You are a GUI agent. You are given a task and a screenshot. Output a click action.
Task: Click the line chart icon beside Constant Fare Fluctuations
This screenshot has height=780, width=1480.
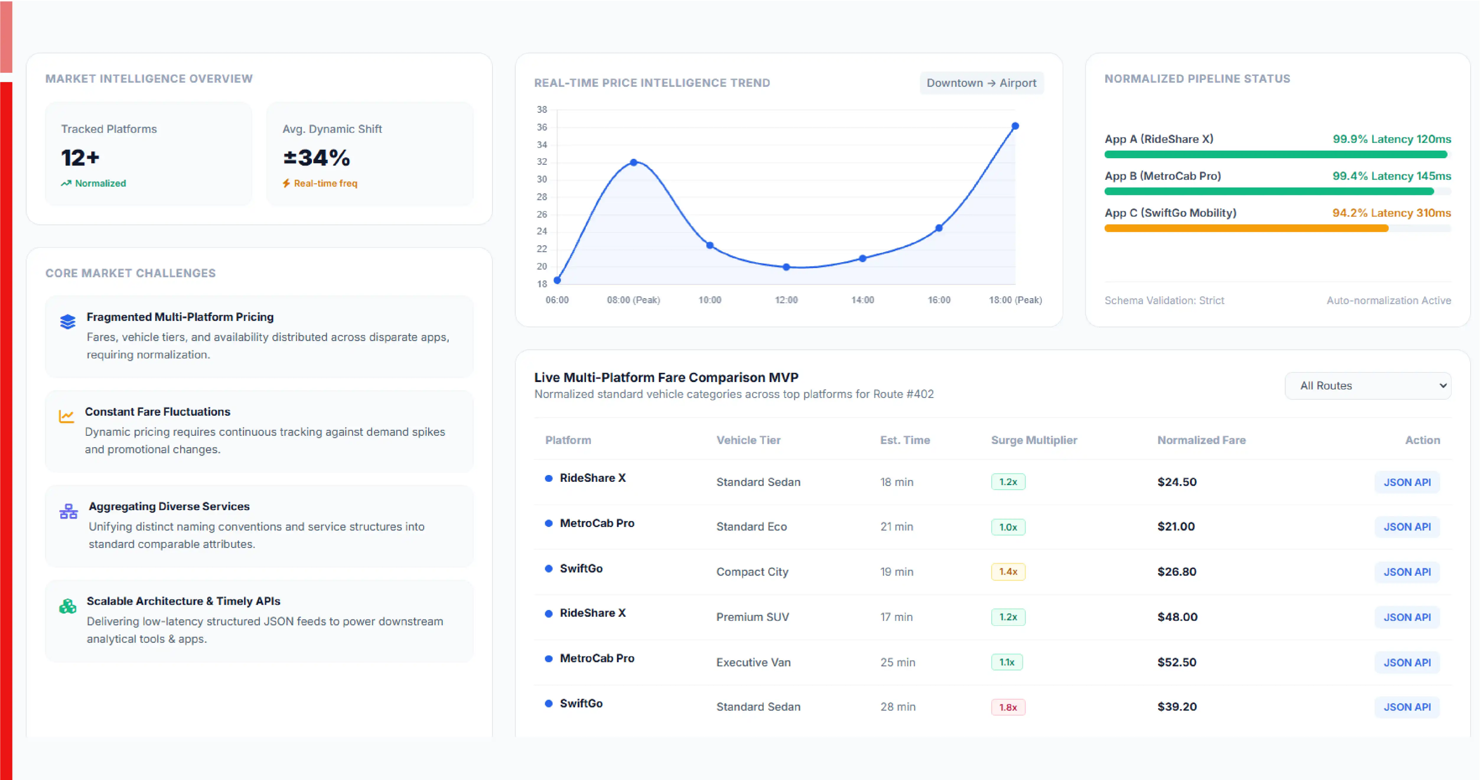click(67, 416)
